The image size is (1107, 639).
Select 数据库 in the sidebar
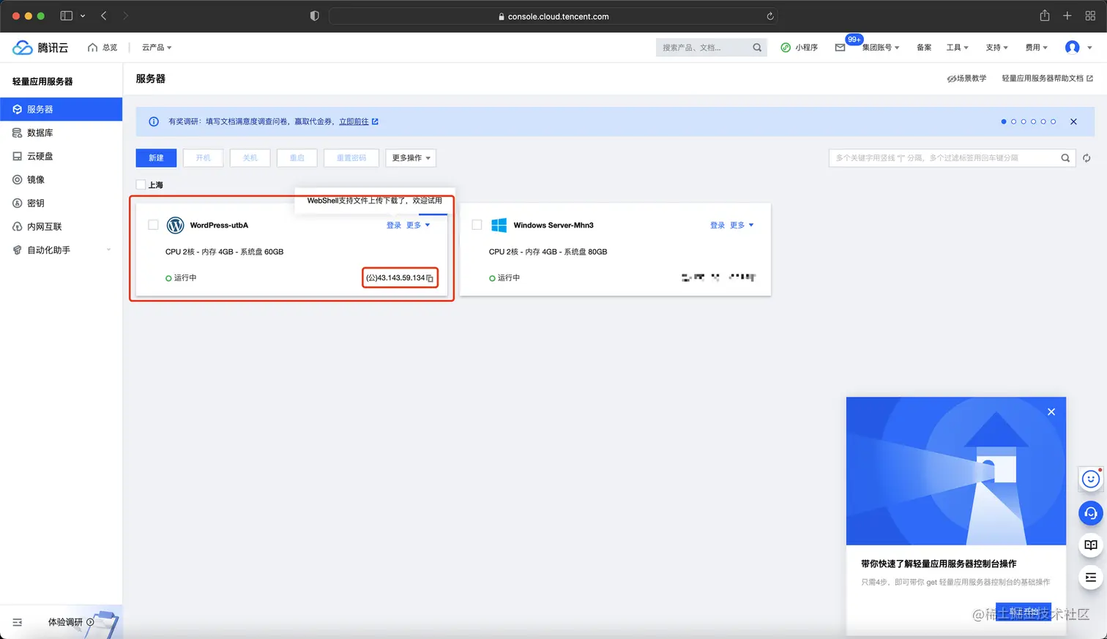(61, 133)
